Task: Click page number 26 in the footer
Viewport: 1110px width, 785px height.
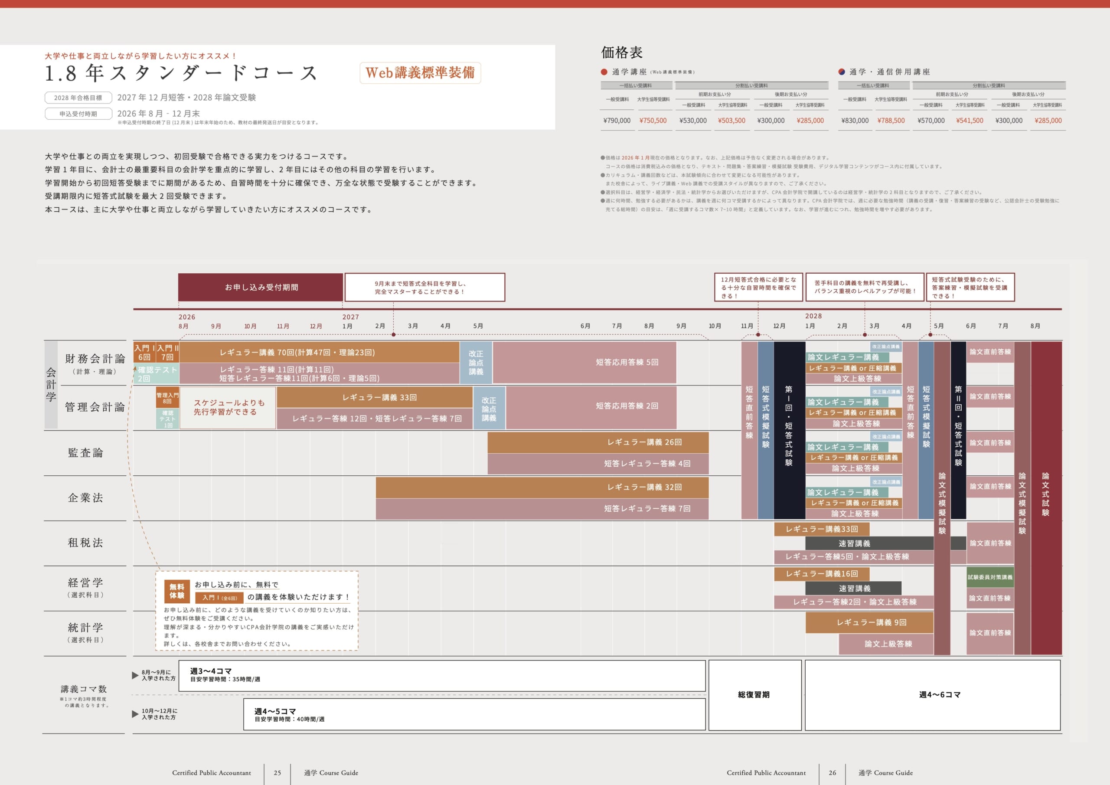Action: (x=832, y=773)
